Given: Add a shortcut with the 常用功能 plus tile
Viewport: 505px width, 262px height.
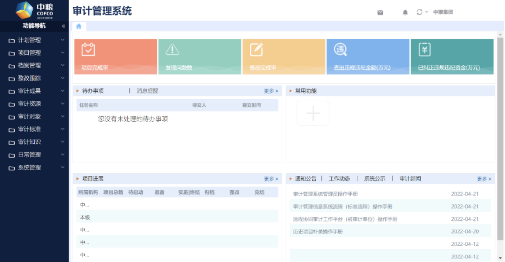Looking at the screenshot, I should pos(313,113).
